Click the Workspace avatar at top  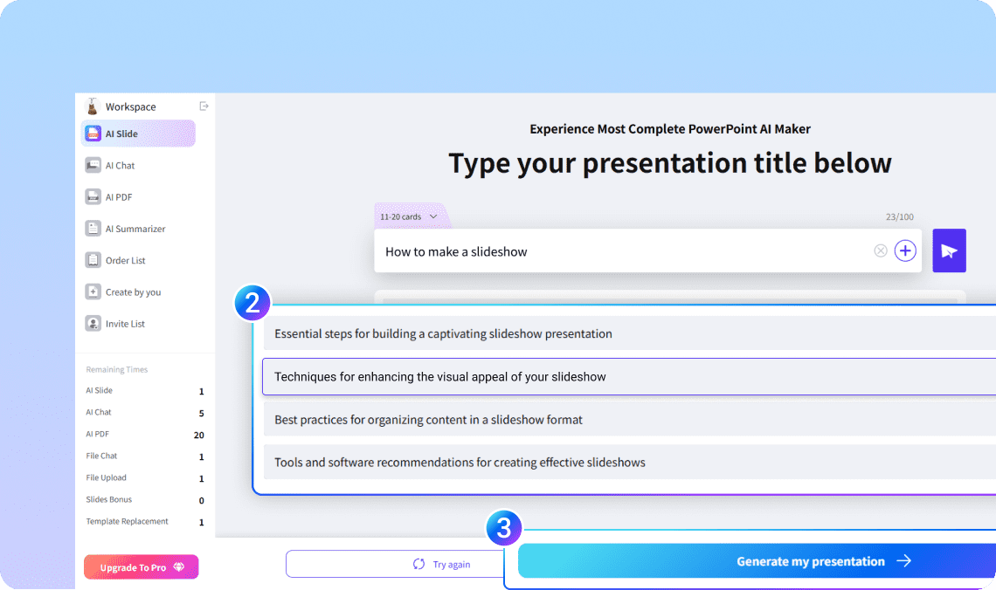tap(93, 106)
